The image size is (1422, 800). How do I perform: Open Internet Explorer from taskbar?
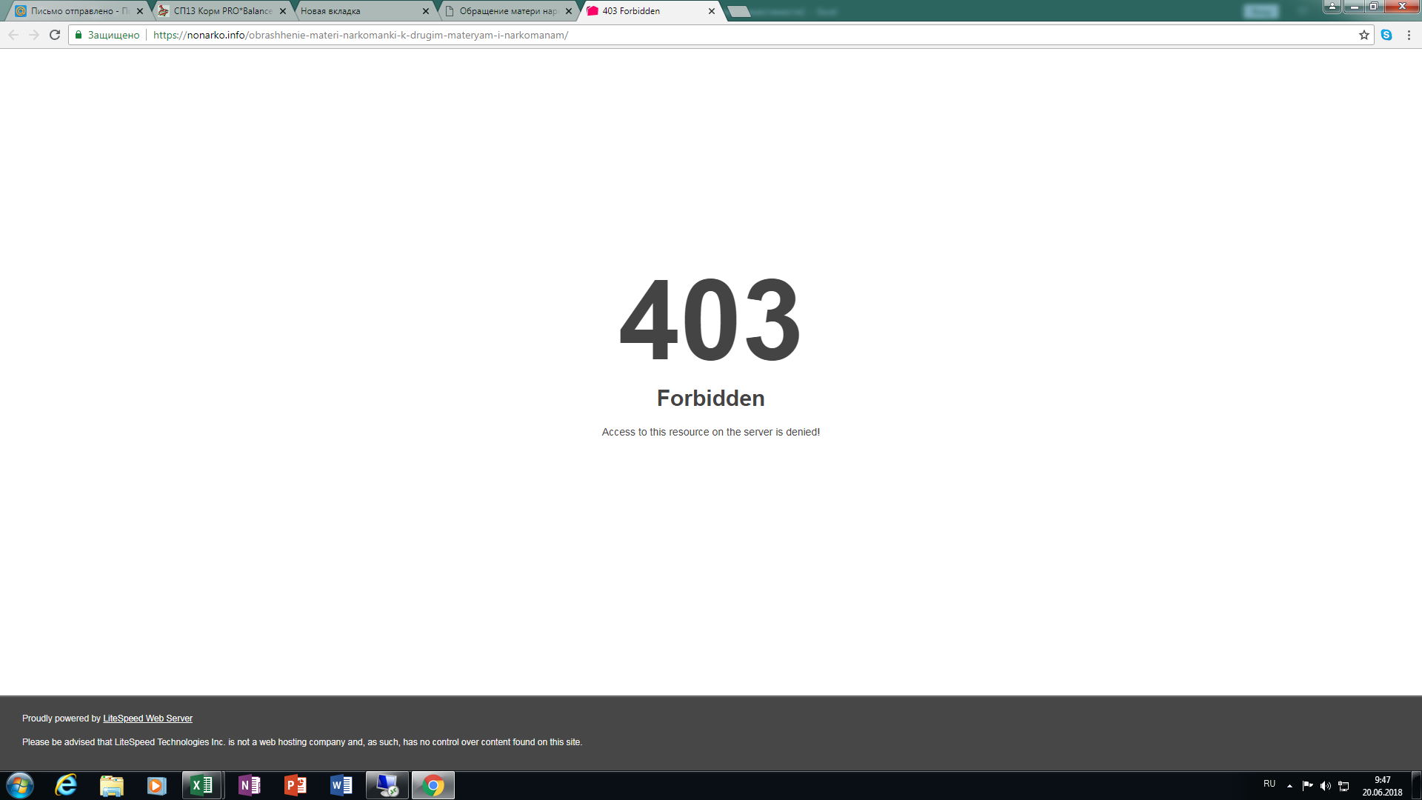(66, 785)
